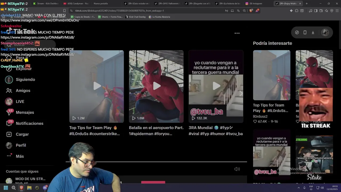Switch to Stream - Kick Dashboard tab
The image size is (341, 192).
pyautogui.click(x=45, y=3)
